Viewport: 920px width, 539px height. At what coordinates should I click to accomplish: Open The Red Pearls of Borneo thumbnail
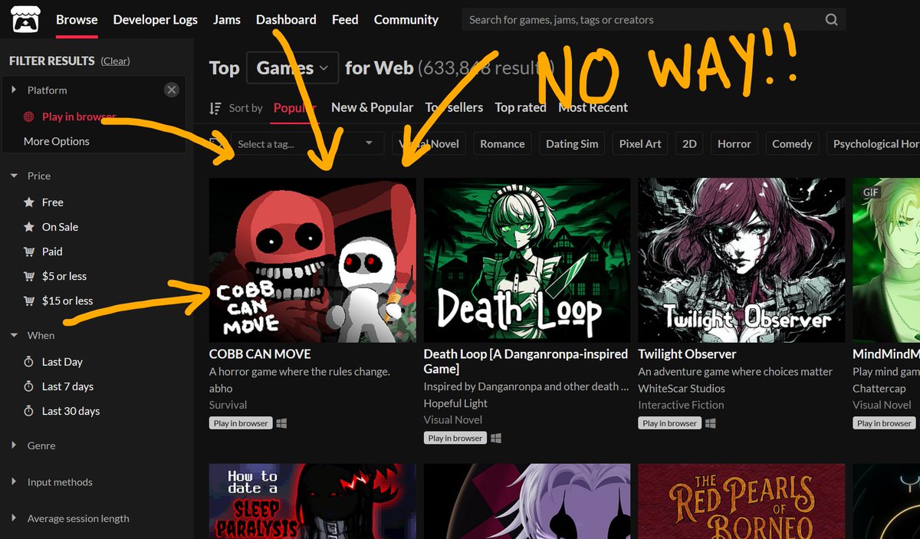(742, 501)
